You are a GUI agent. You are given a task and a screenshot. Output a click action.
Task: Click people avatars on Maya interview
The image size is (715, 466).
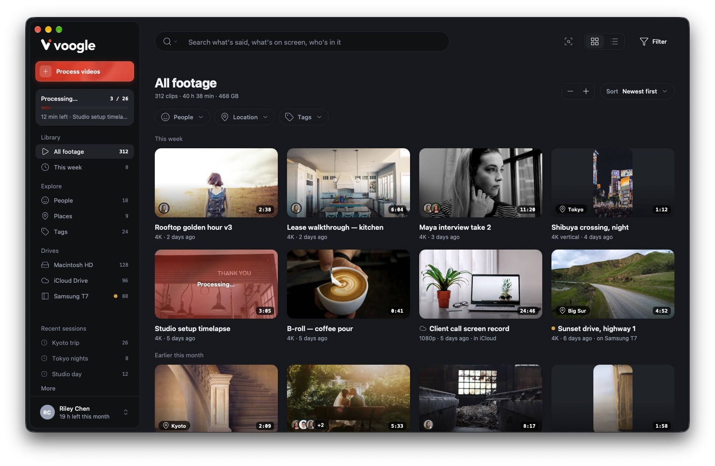(432, 208)
